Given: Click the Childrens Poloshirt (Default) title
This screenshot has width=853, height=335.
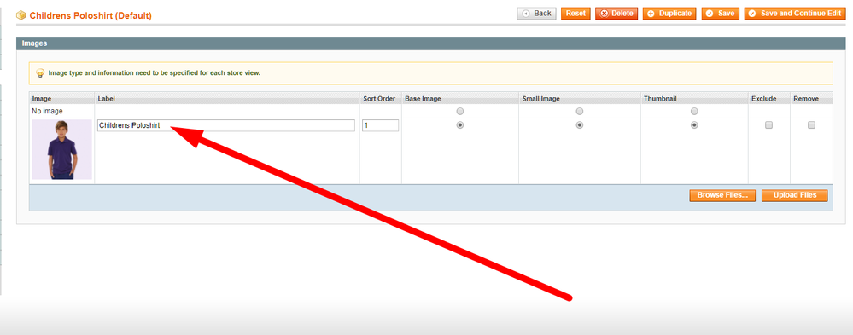Looking at the screenshot, I should coord(91,15).
